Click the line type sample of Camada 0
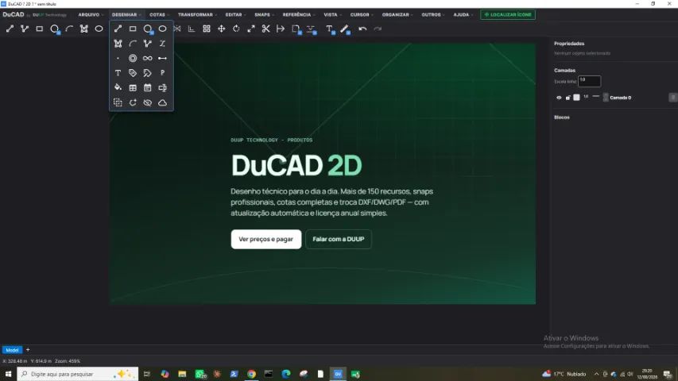The image size is (678, 381). point(596,97)
